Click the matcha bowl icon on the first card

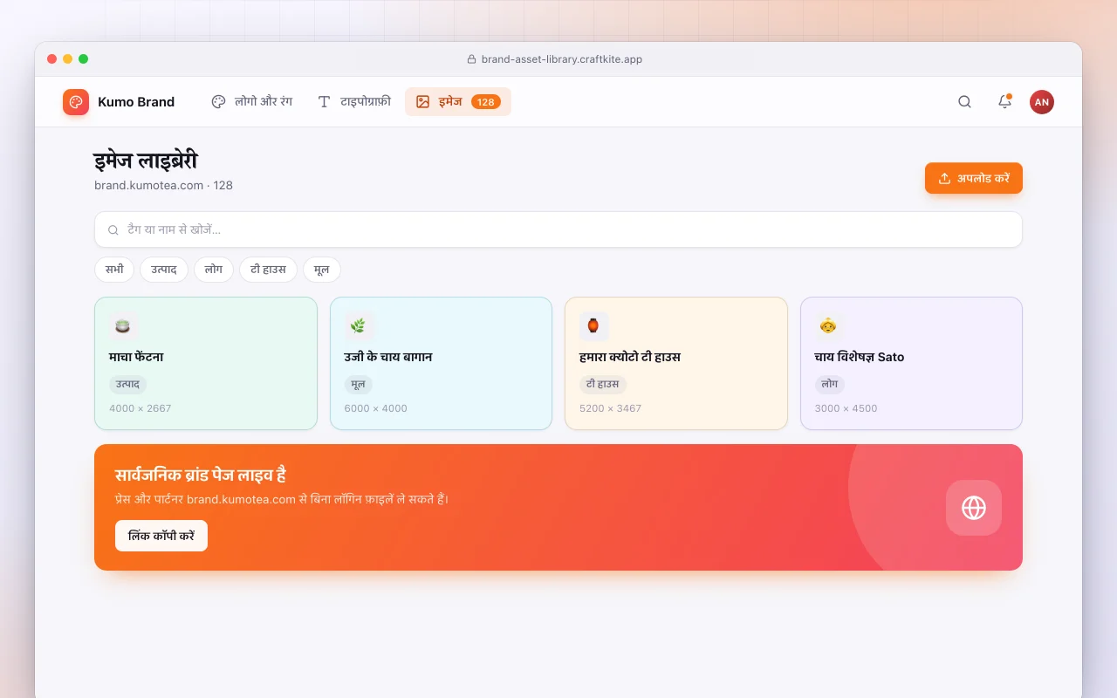tap(123, 326)
